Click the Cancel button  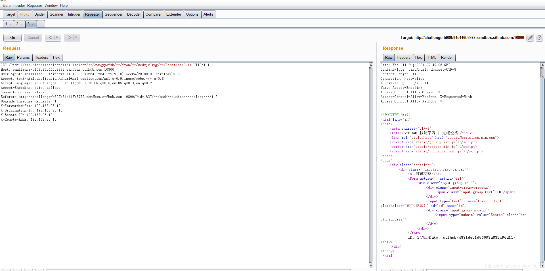[33, 37]
